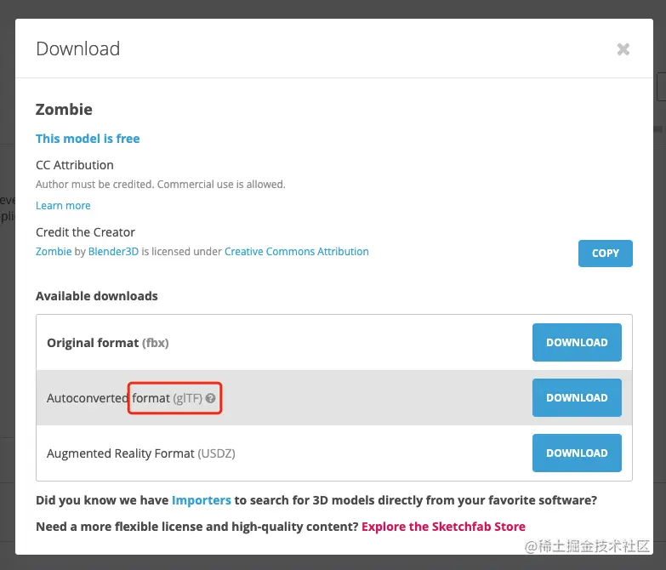The width and height of the screenshot is (666, 570).
Task: Click the Download dialog title
Action: coord(77,48)
